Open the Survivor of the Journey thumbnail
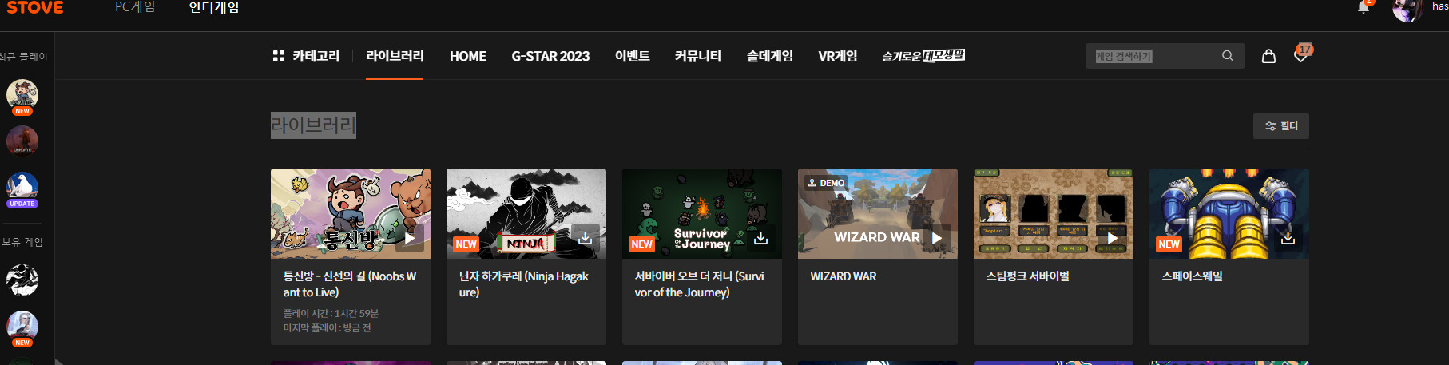This screenshot has height=365, width=1449. pos(702,213)
